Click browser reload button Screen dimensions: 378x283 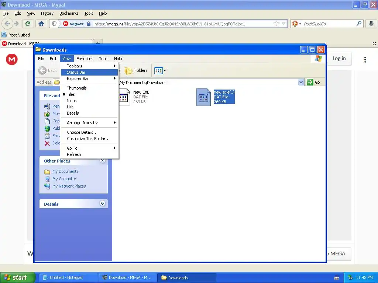pyautogui.click(x=28, y=24)
